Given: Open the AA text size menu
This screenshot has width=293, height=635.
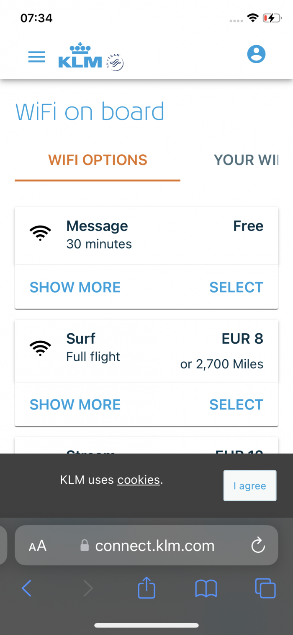Looking at the screenshot, I should pyautogui.click(x=37, y=546).
